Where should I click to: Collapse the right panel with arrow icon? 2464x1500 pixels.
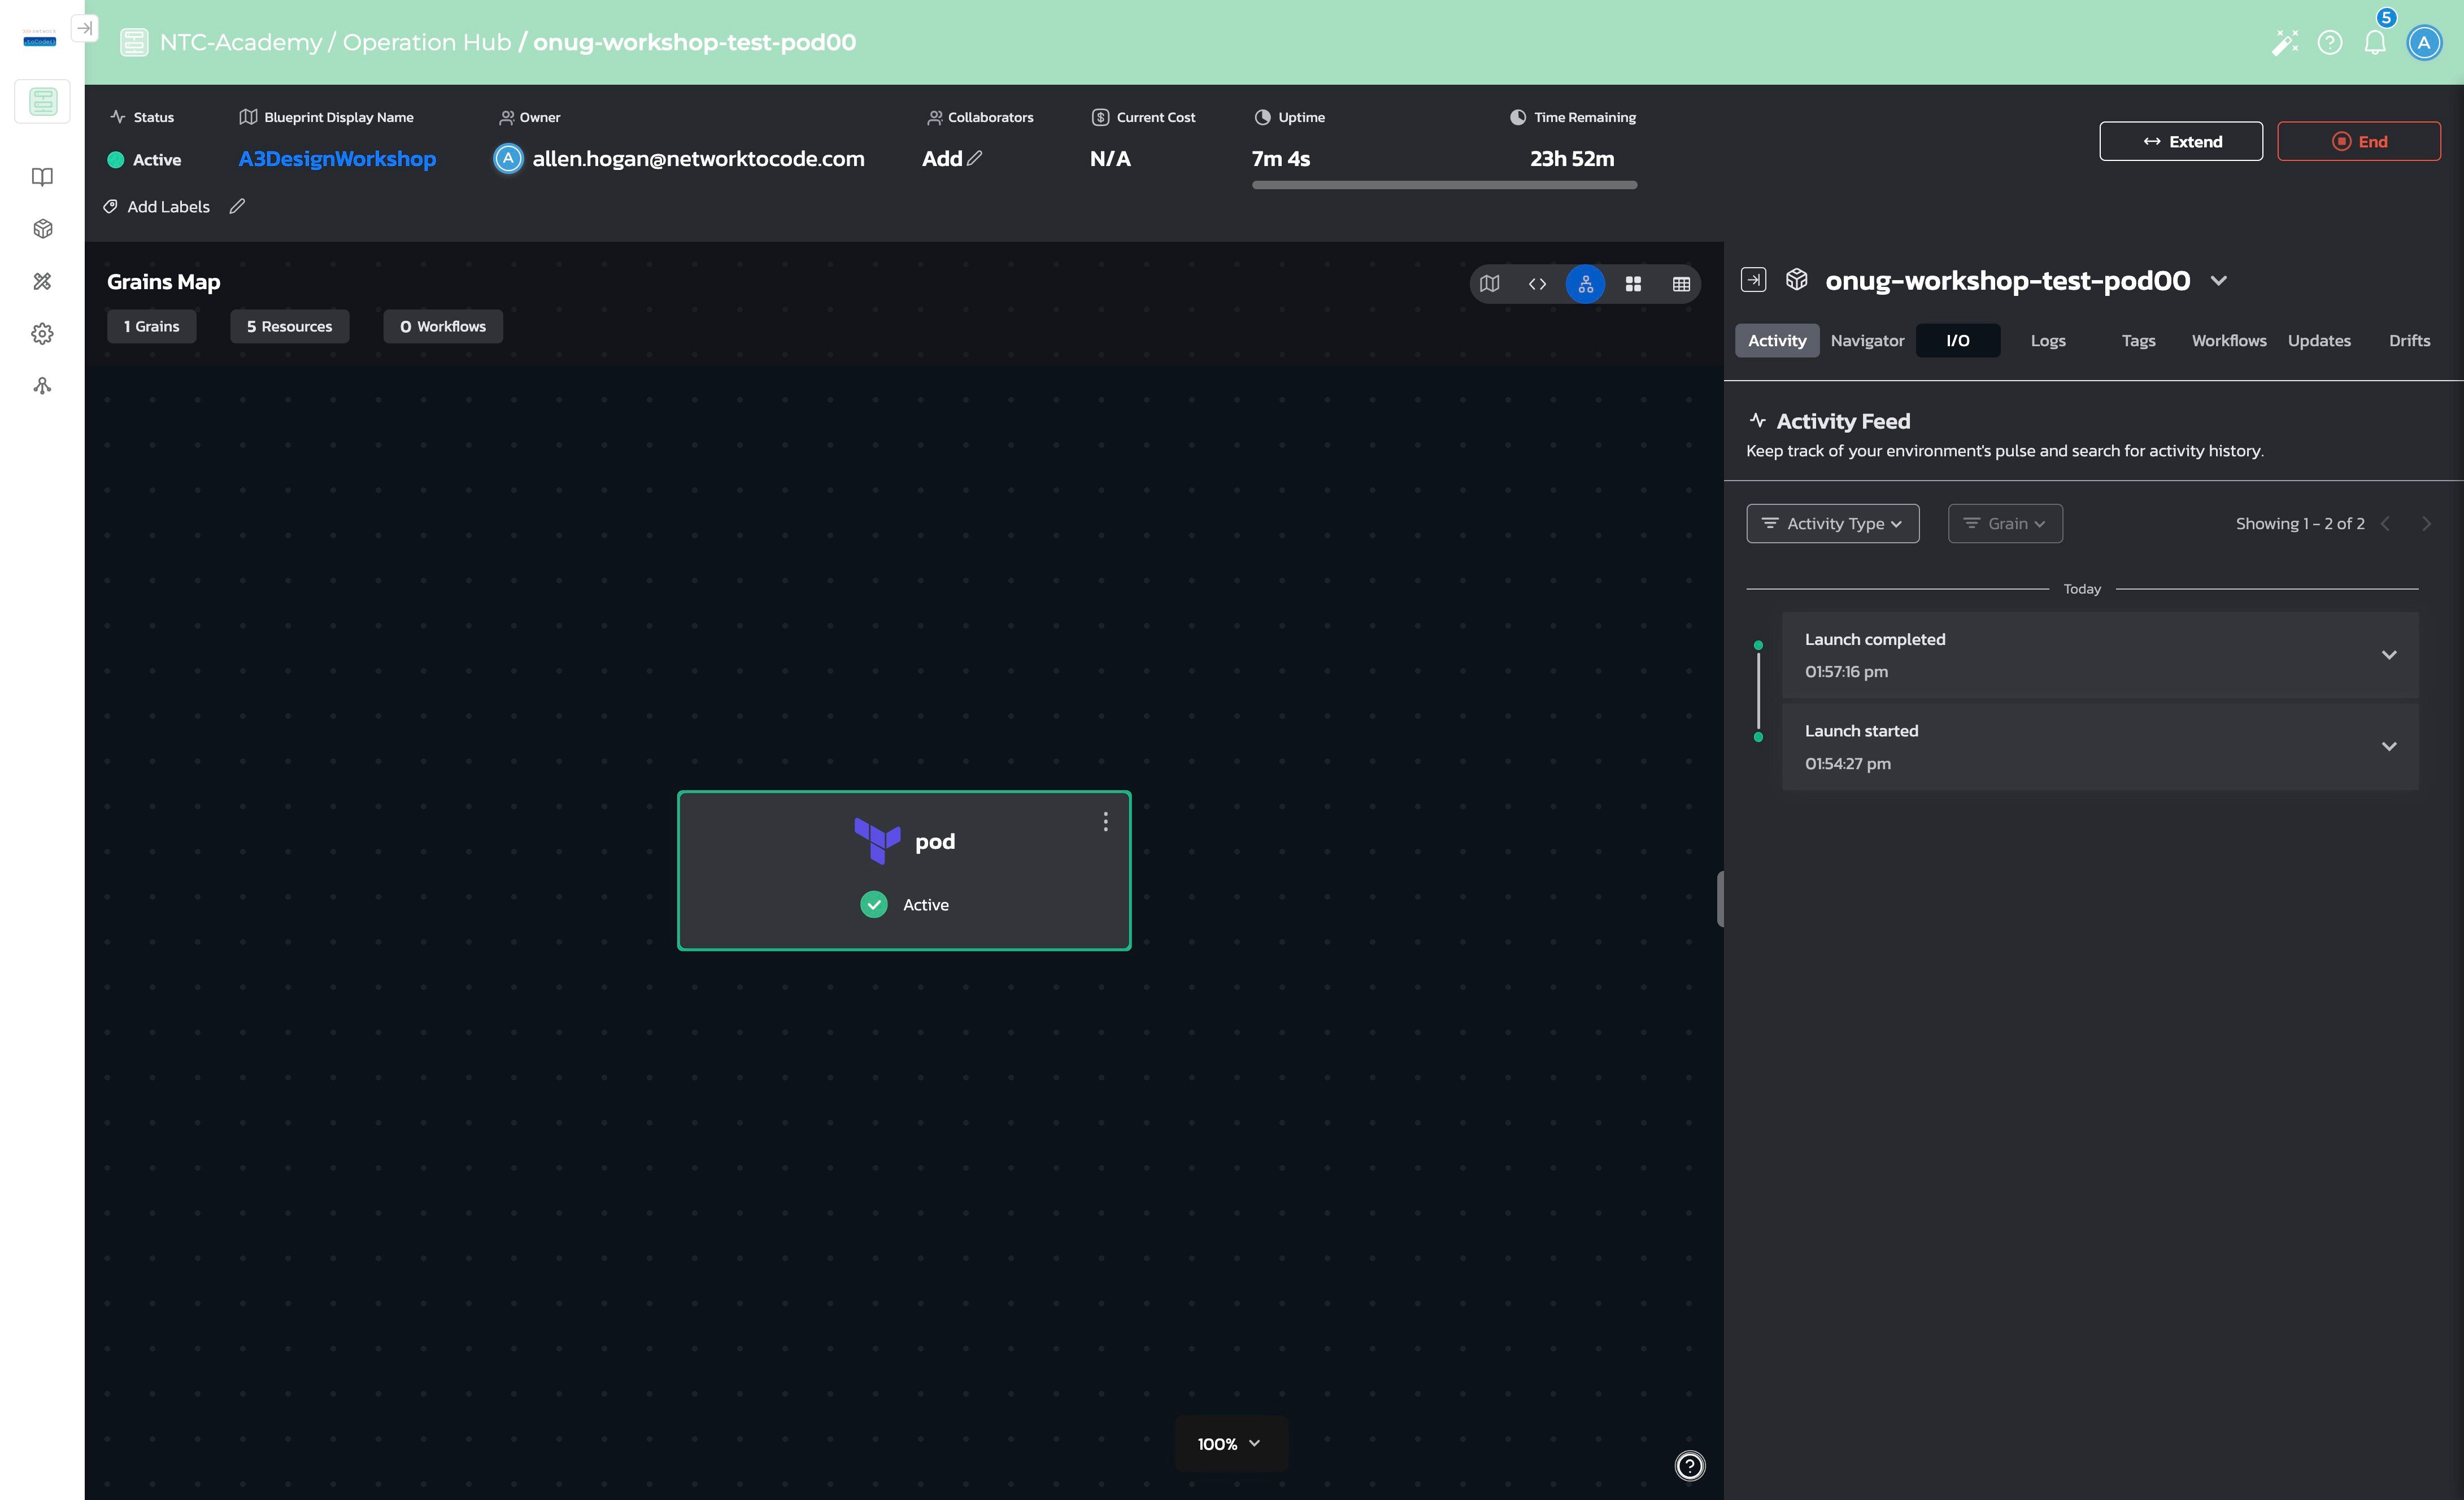point(1753,280)
